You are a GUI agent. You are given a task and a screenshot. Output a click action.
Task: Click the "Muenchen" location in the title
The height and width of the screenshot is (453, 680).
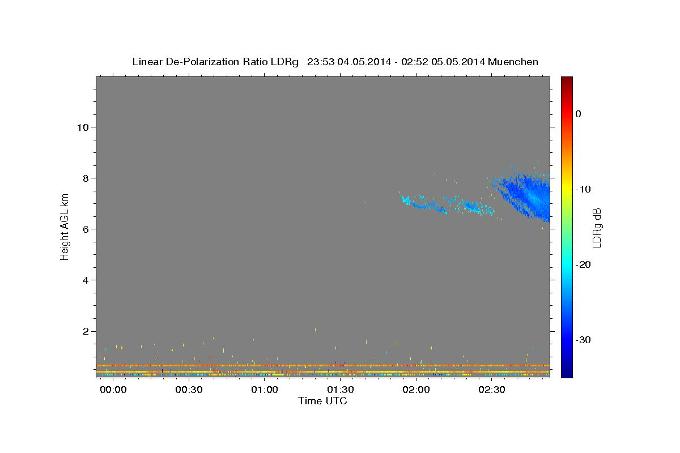point(515,61)
